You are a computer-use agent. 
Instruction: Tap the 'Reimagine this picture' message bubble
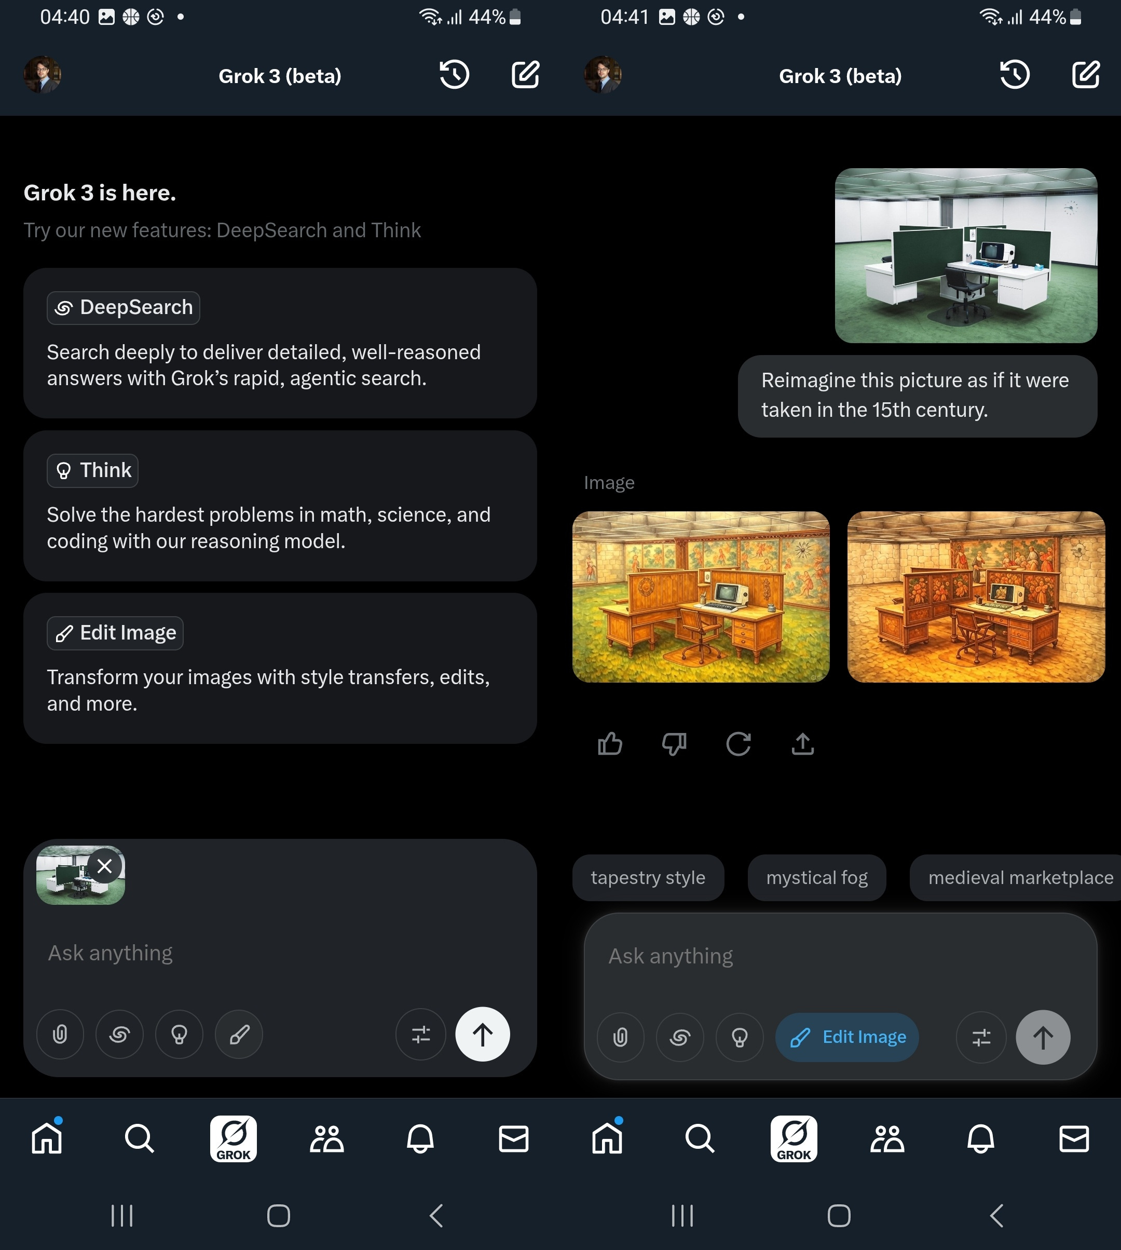918,396
